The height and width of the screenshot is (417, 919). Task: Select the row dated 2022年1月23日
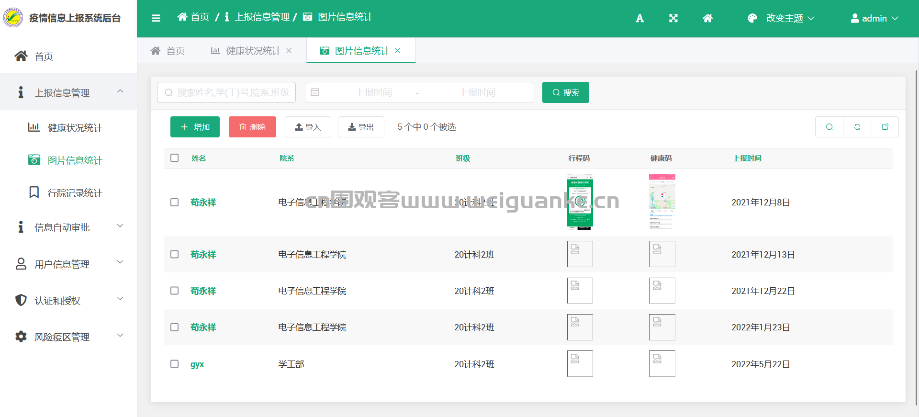[x=174, y=327]
